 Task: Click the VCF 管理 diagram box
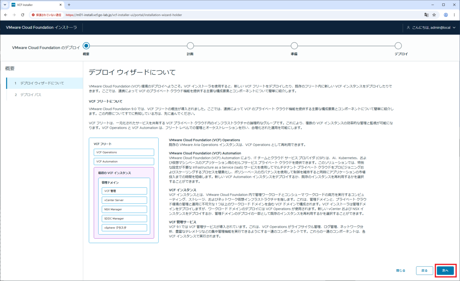click(125, 191)
